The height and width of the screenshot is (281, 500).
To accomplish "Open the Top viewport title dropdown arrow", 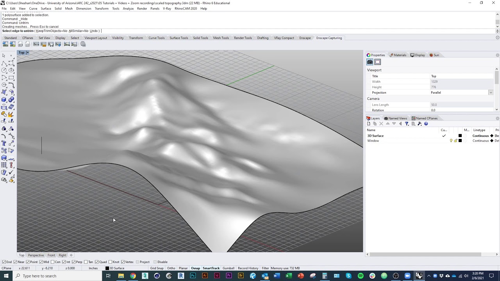I will click(27, 53).
